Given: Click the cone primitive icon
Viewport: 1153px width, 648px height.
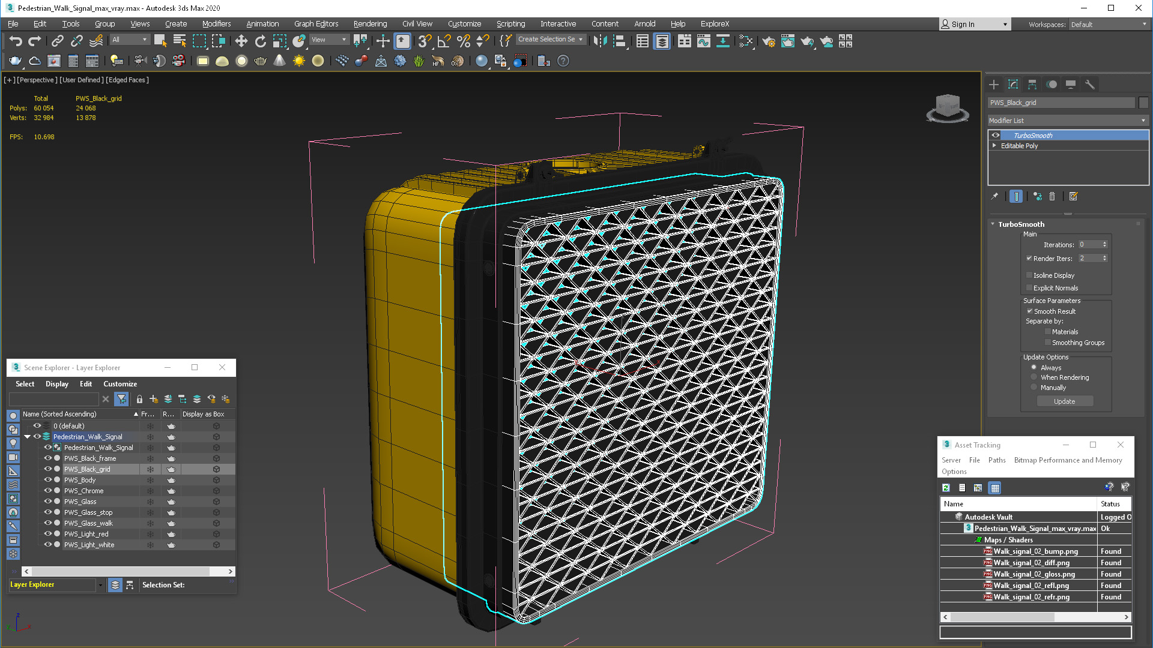Looking at the screenshot, I should [x=279, y=61].
